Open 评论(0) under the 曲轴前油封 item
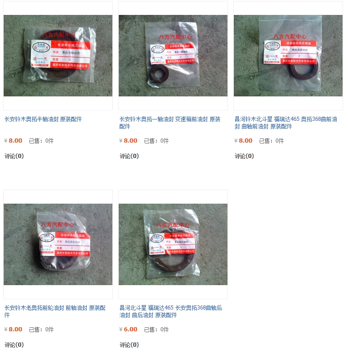 [x=244, y=156]
